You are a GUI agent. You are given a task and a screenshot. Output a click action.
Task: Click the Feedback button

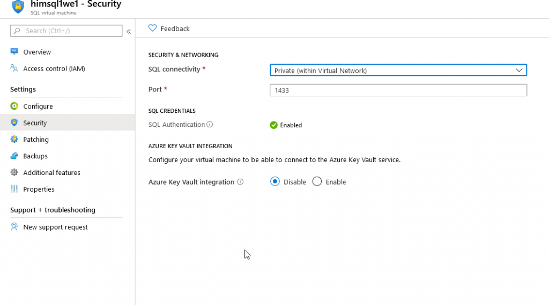click(169, 28)
